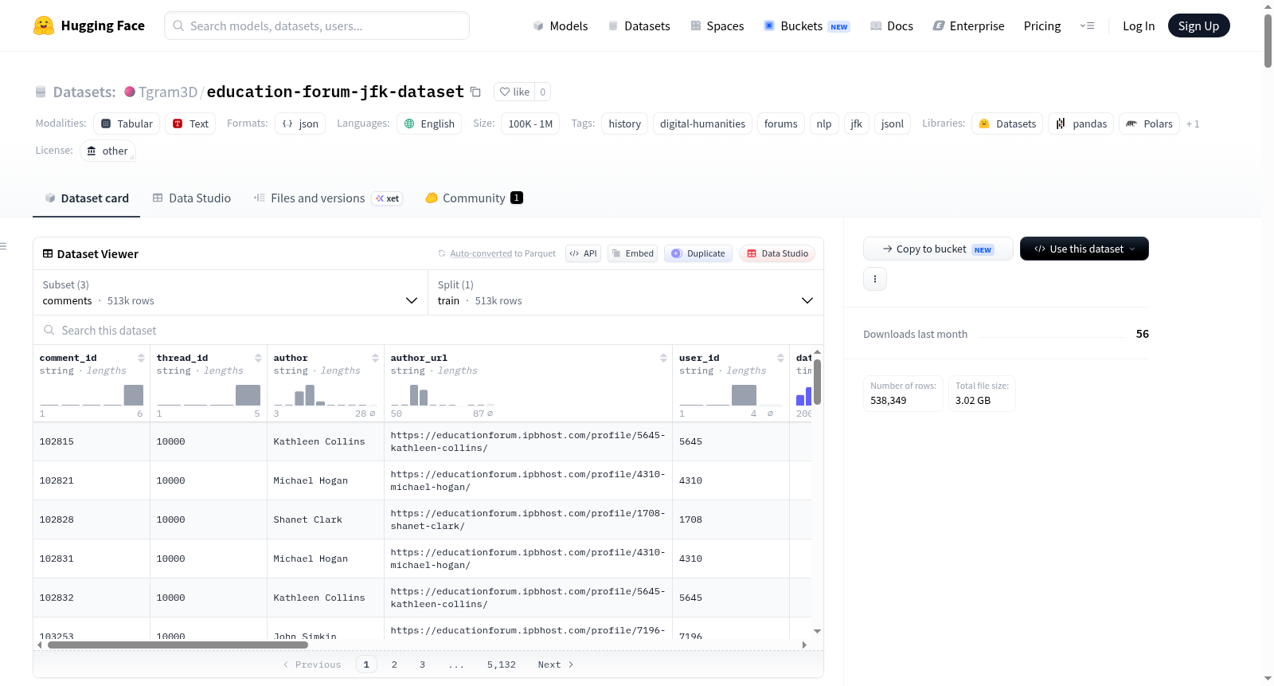Viewport: 1274px width, 686px height.
Task: Open the Spaces nav item
Action: [x=717, y=25]
